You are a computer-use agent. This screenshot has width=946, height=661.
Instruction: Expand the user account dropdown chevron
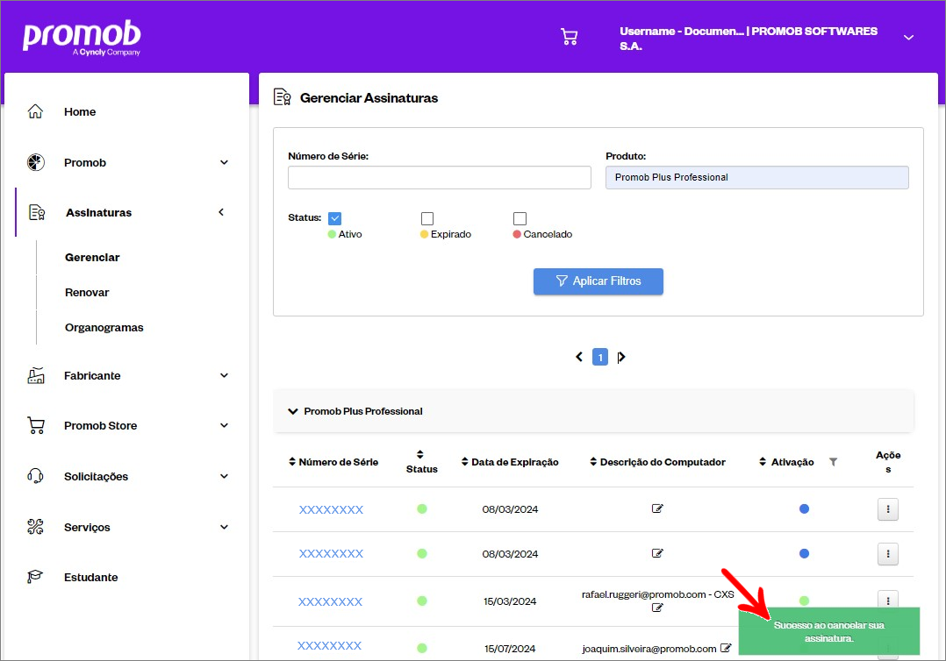tap(908, 38)
